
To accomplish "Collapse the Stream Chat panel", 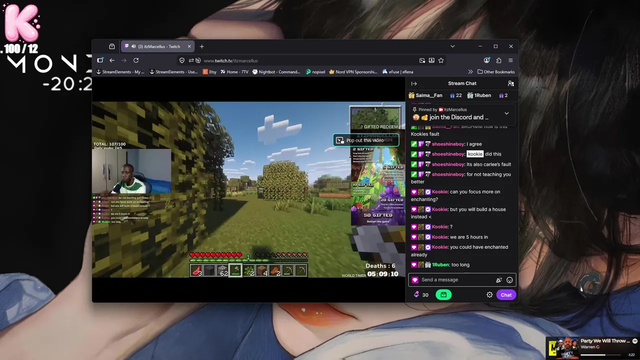I will click(x=414, y=83).
